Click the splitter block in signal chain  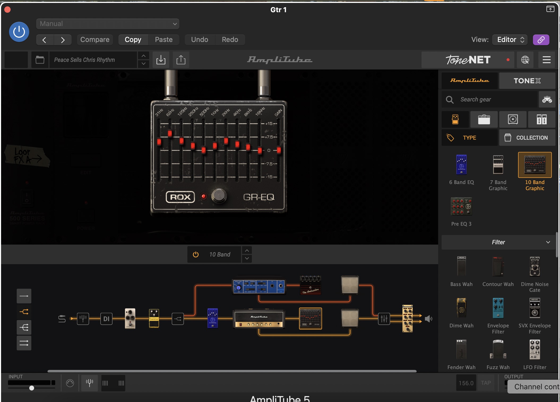[x=178, y=319]
